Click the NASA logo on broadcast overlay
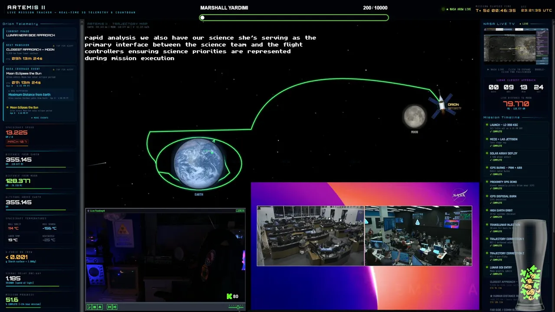Screen dimensions: 555x312 pyautogui.click(x=460, y=195)
